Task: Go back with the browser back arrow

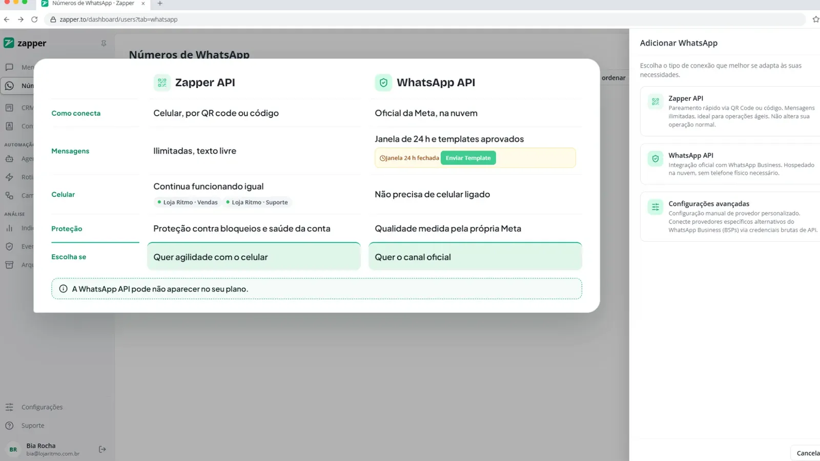Action: pyautogui.click(x=7, y=19)
